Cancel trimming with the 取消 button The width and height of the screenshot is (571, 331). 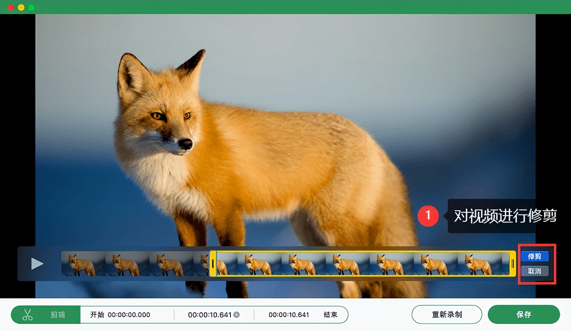pos(534,271)
